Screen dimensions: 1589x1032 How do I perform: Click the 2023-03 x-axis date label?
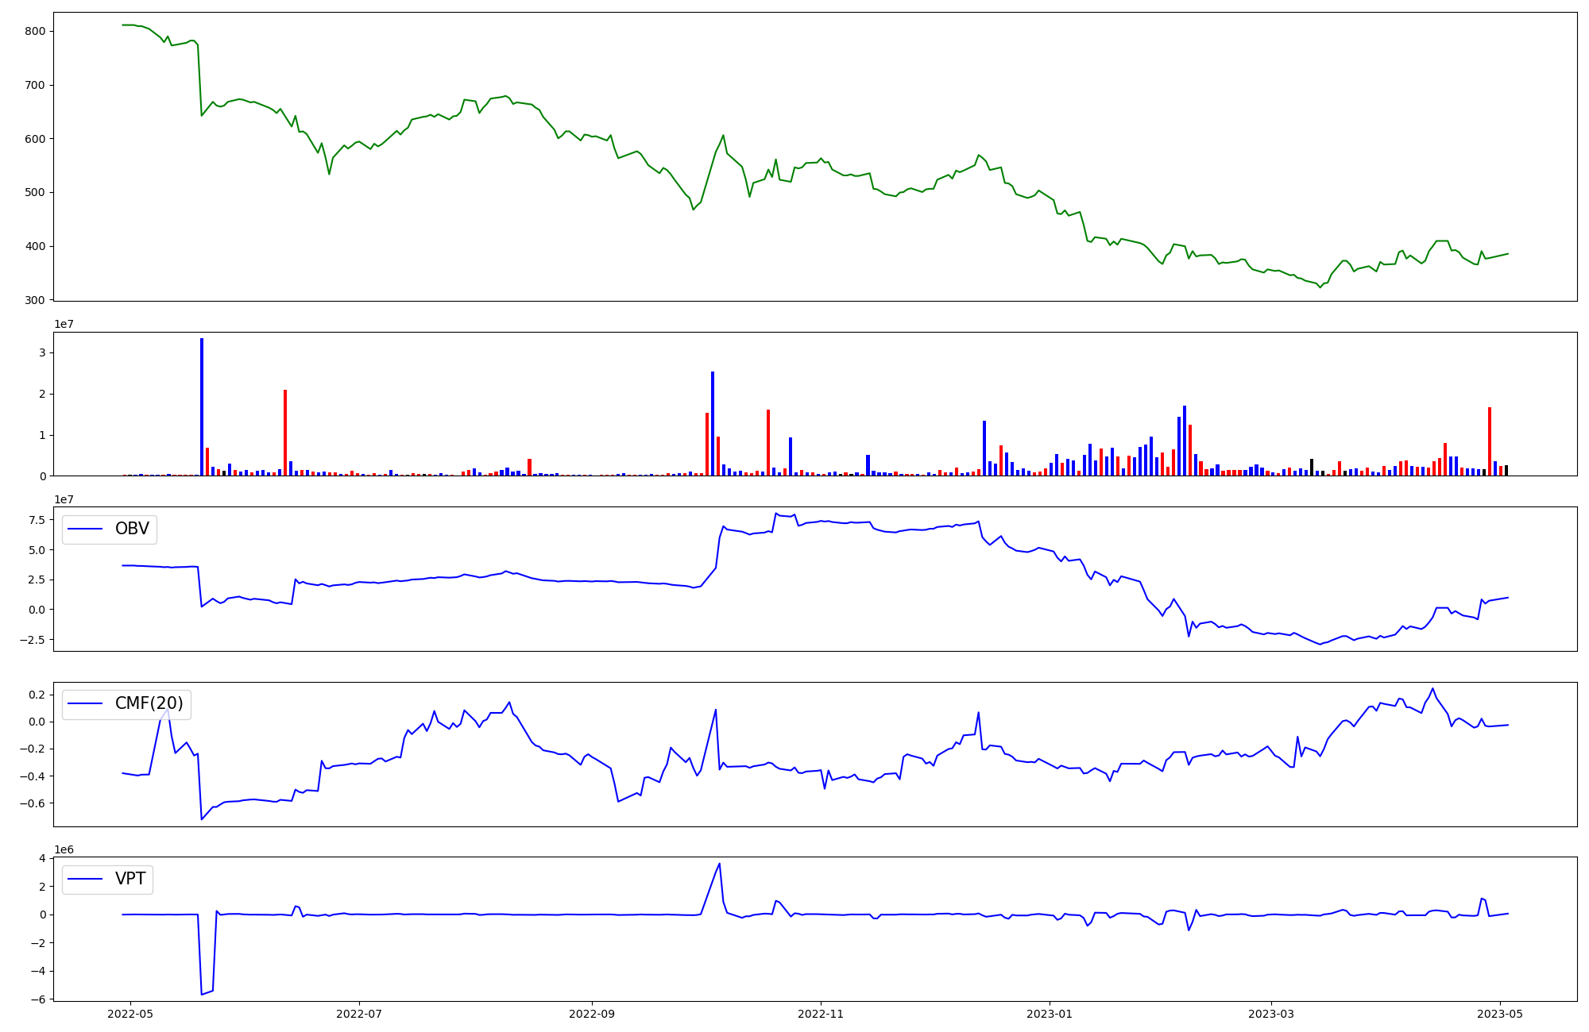coord(1271,1014)
